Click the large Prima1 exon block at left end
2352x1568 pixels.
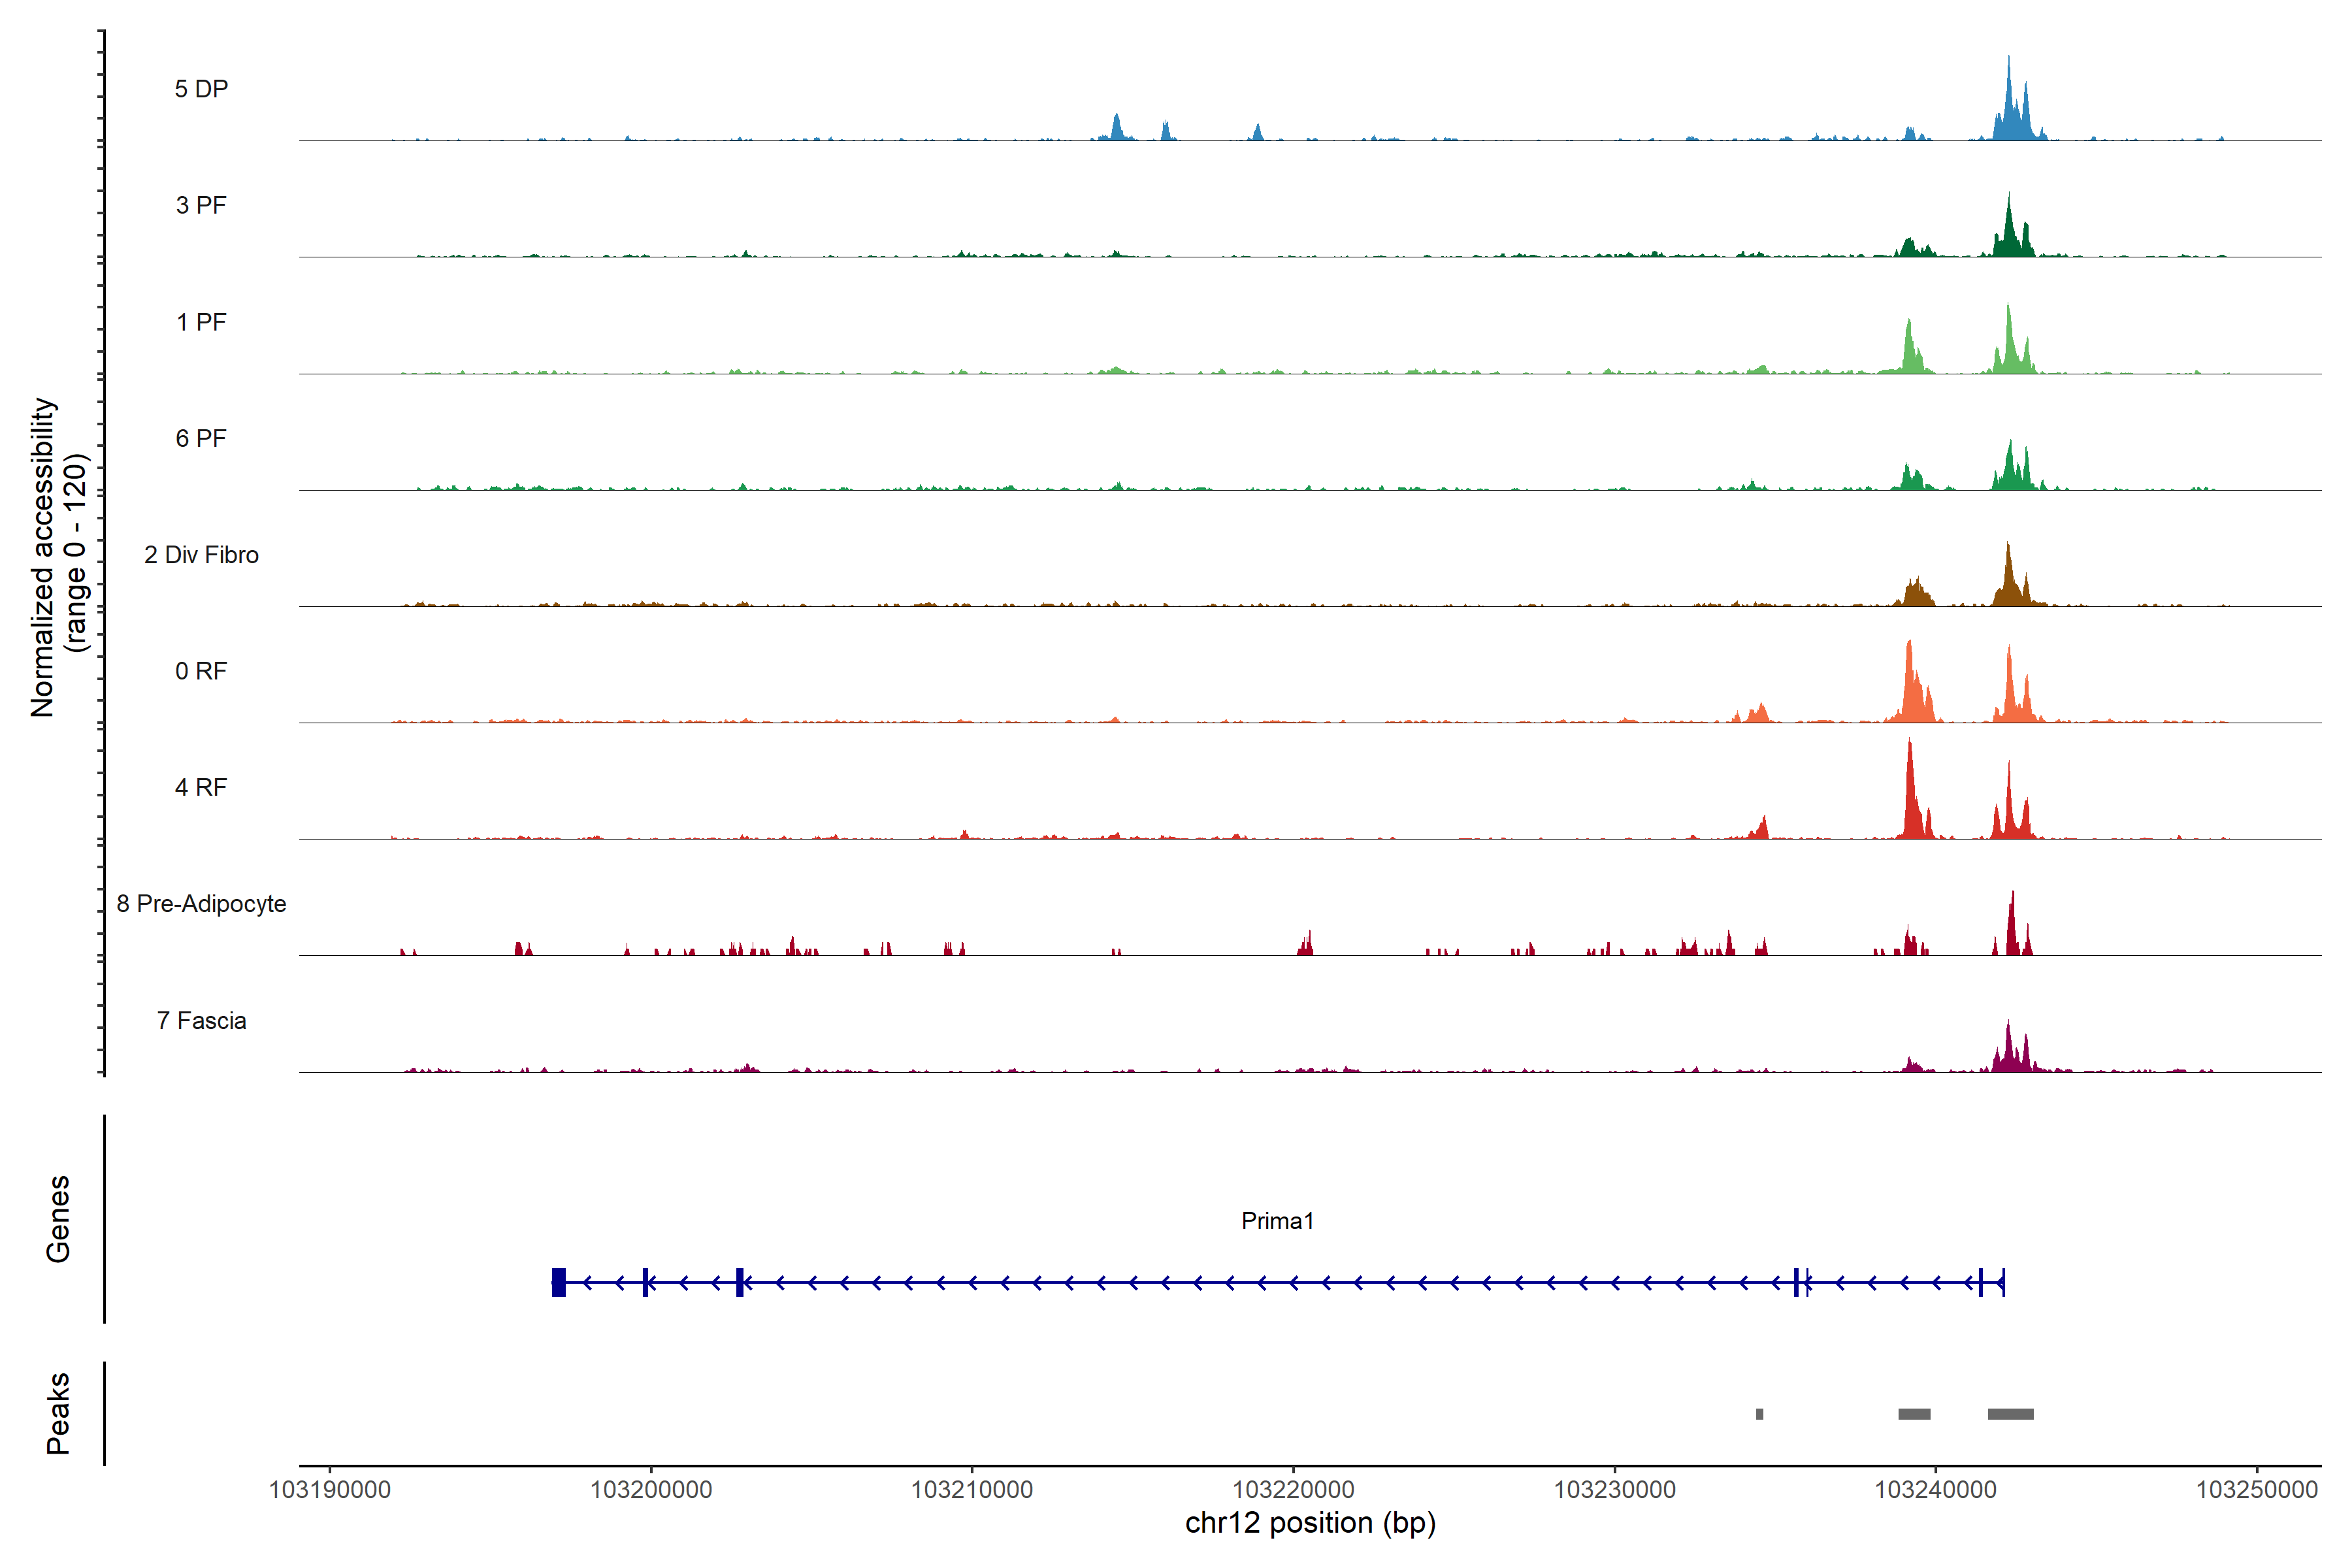click(559, 1282)
